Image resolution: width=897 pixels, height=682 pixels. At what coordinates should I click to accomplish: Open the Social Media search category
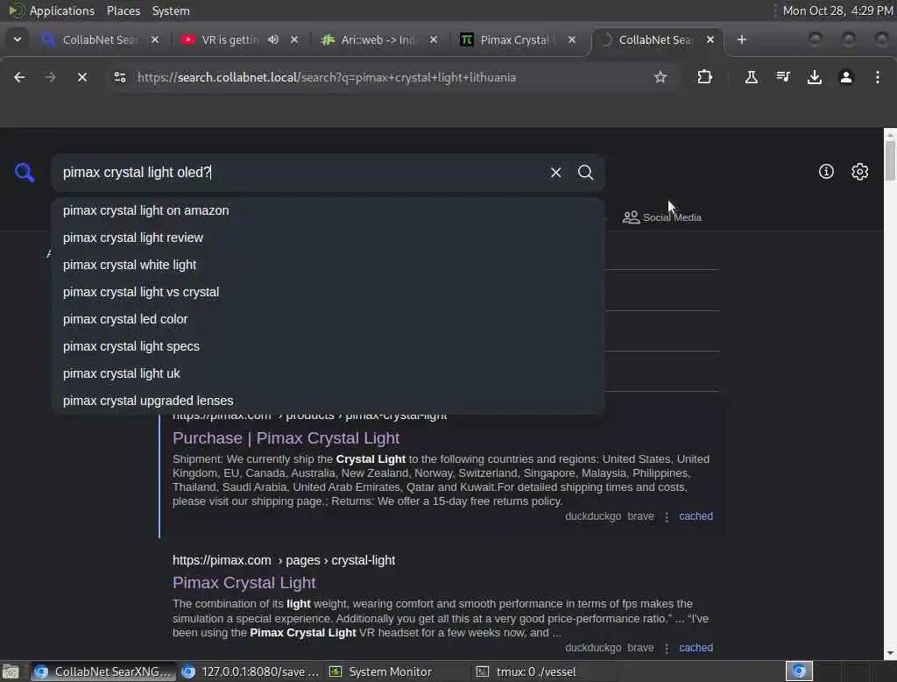662,217
